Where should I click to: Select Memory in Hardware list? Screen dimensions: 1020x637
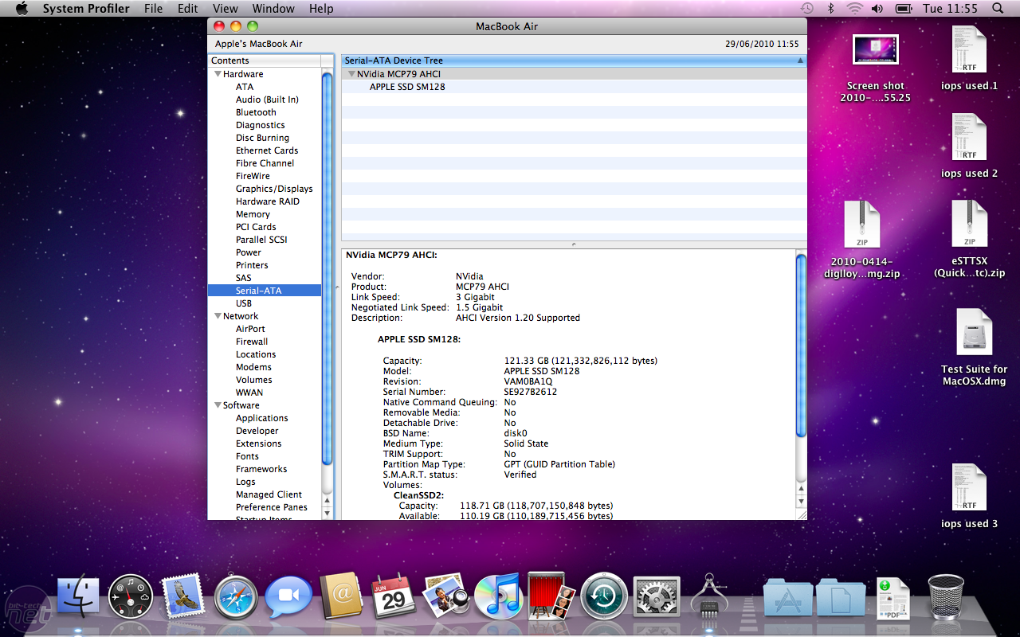point(253,214)
